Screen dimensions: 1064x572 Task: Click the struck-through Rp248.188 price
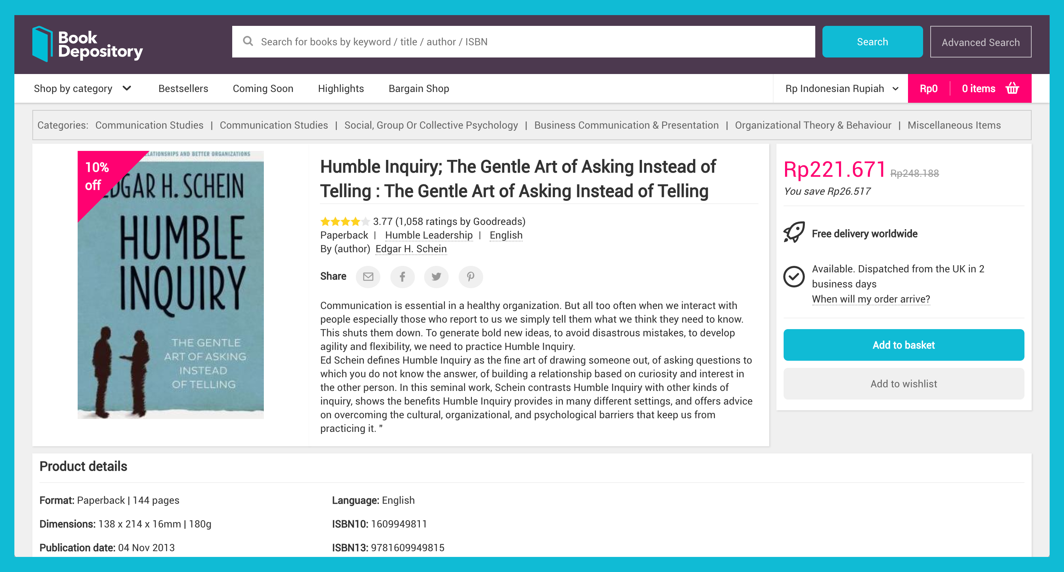[x=914, y=174]
